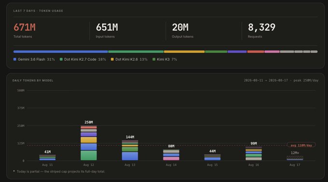Click the yellow segment of the Aug 12 bar

(89, 140)
